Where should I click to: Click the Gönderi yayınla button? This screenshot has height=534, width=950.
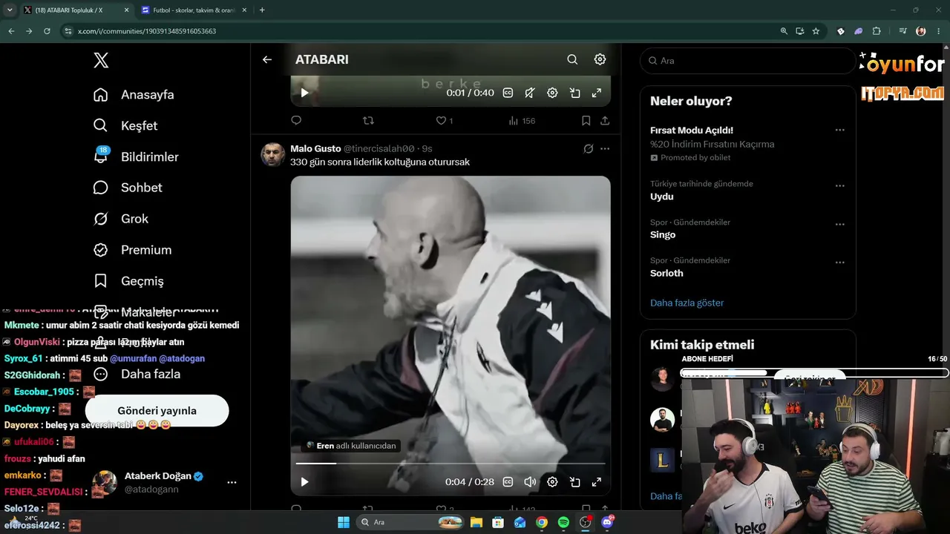click(157, 411)
